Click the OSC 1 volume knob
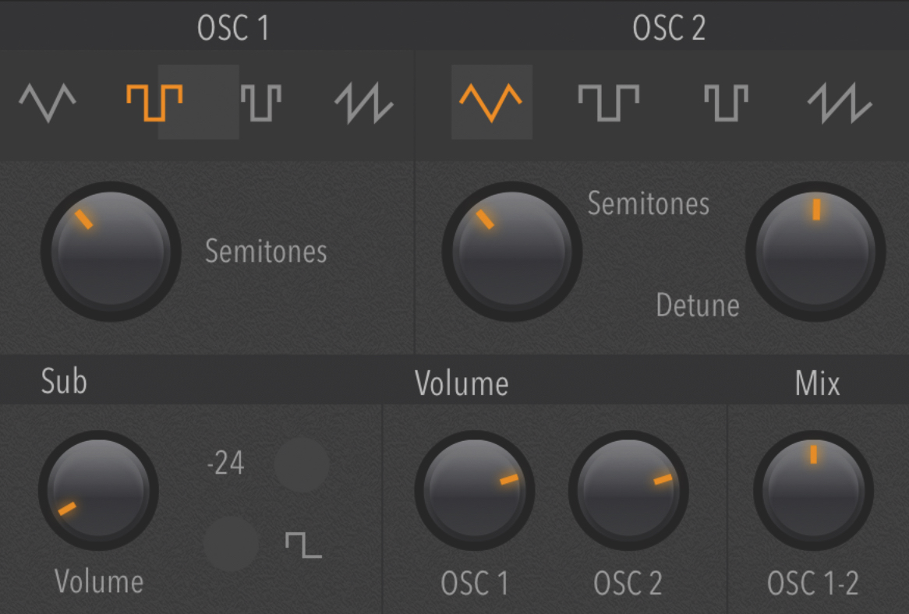 (474, 491)
